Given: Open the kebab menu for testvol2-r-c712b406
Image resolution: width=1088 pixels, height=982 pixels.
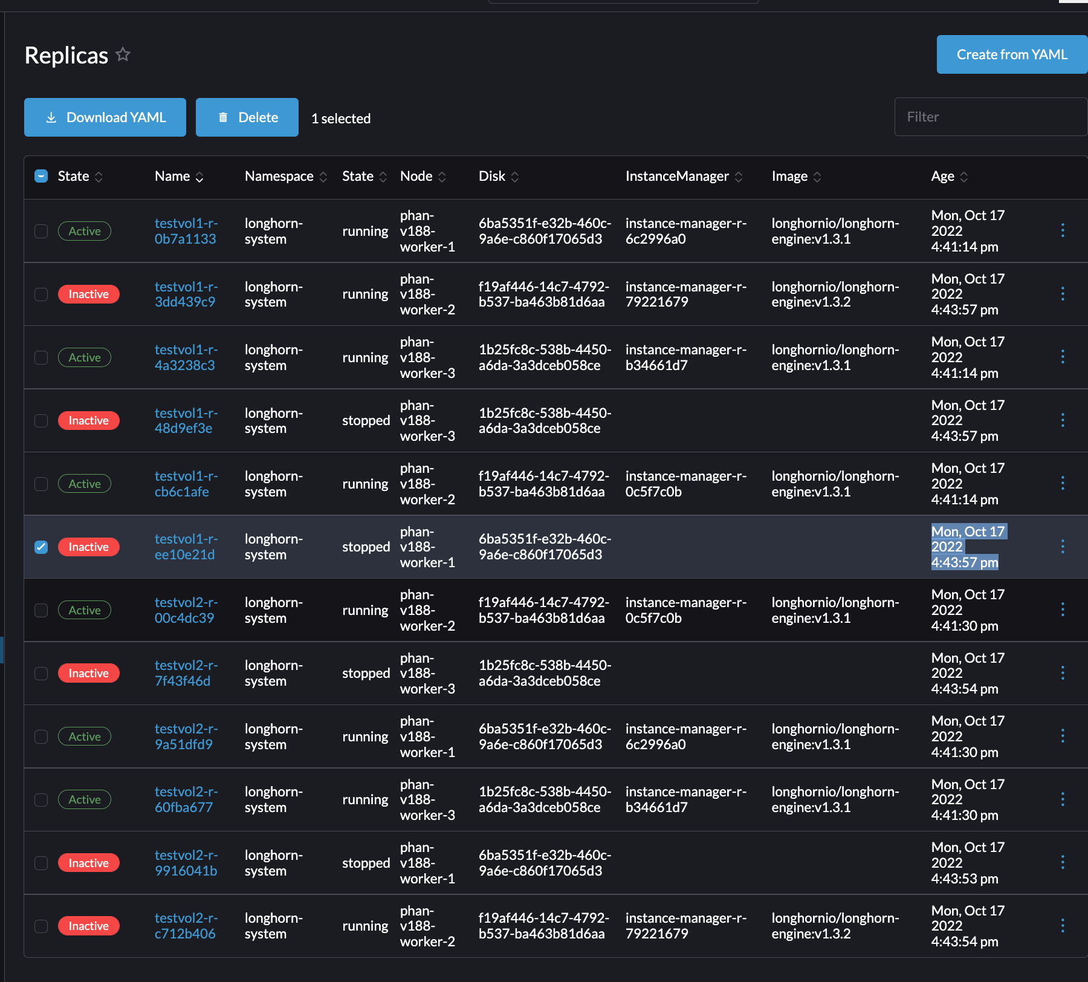Looking at the screenshot, I should coord(1063,925).
